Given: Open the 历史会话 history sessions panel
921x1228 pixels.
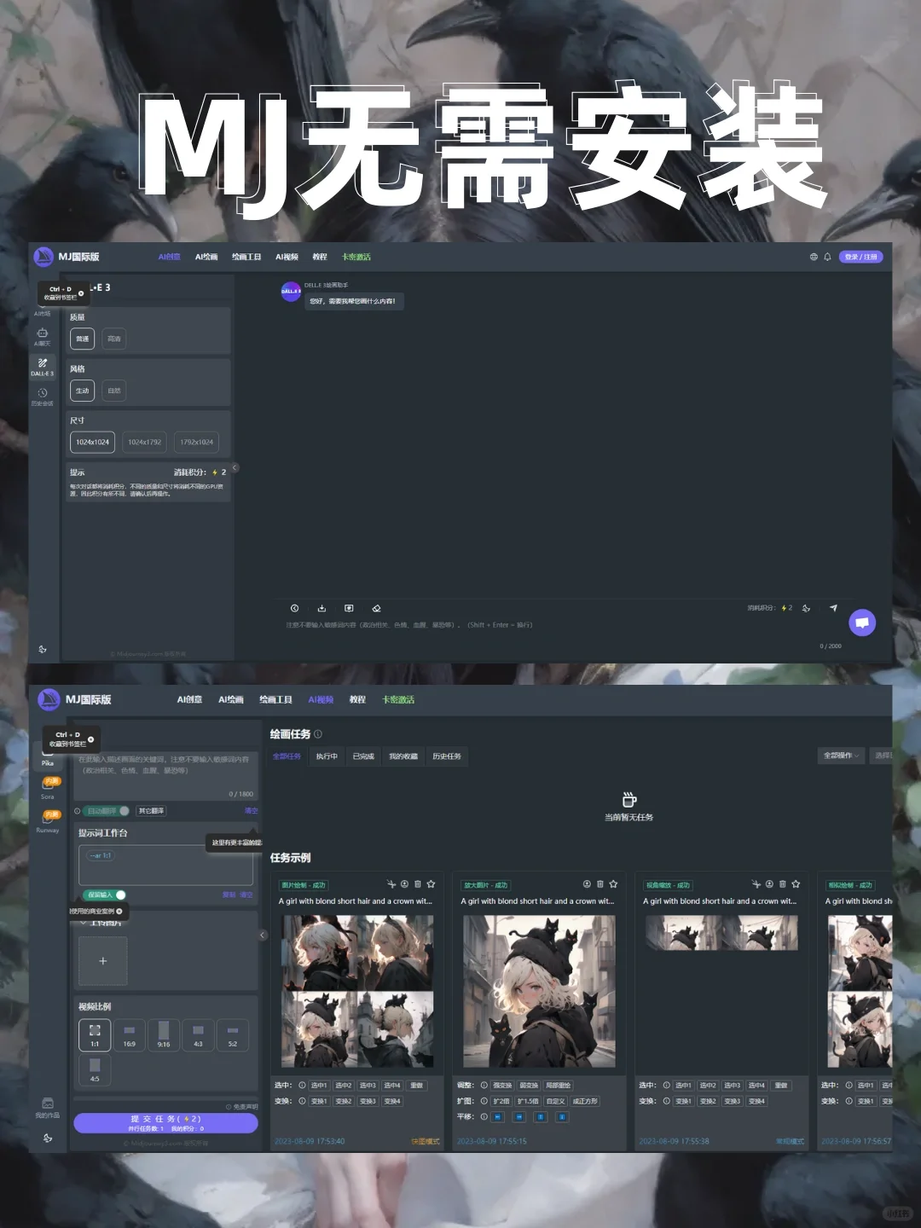Looking at the screenshot, I should (42, 397).
